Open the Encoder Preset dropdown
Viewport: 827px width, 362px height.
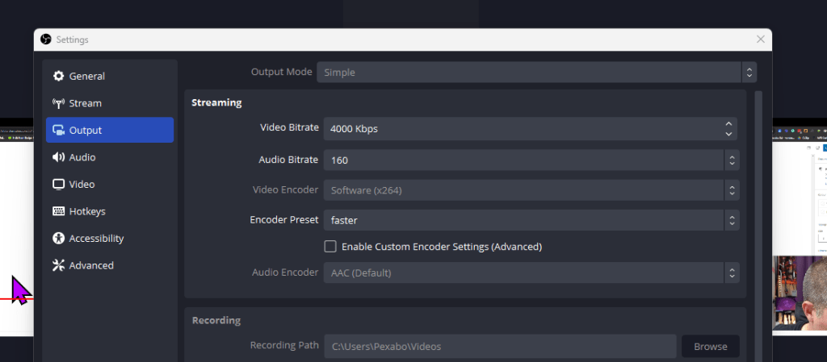click(x=531, y=220)
